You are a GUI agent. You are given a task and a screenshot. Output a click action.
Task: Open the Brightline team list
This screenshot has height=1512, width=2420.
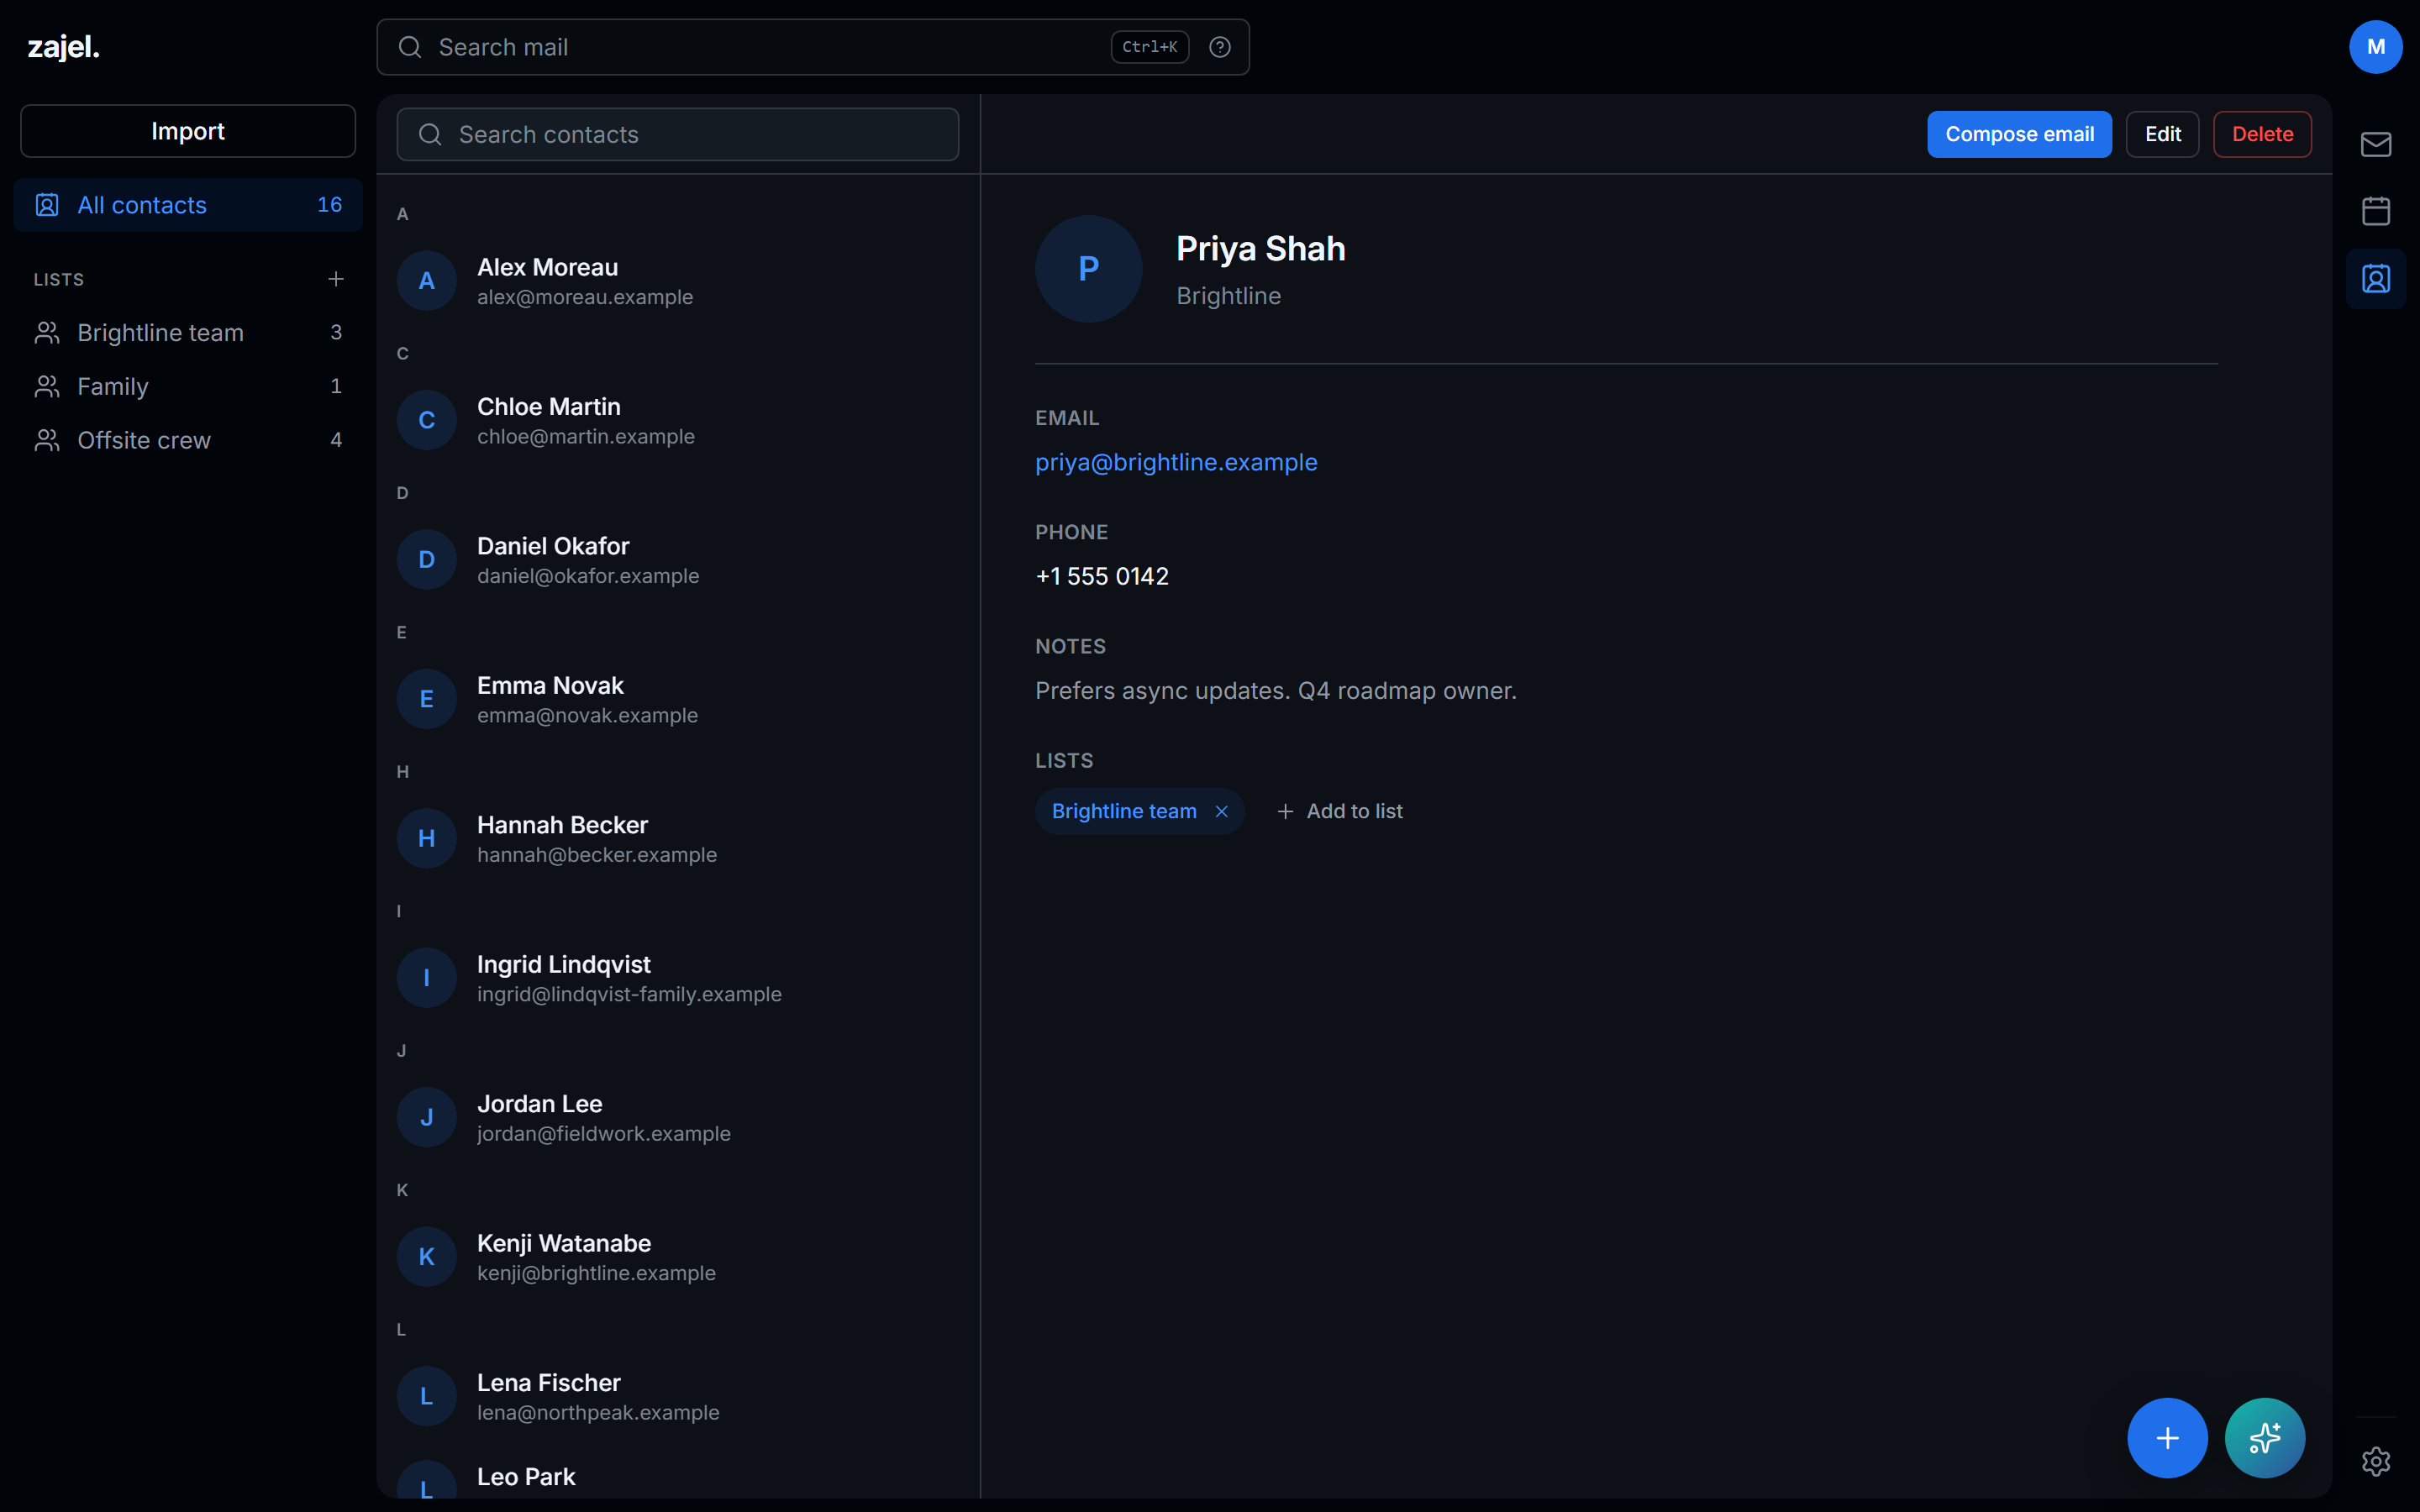pos(188,332)
